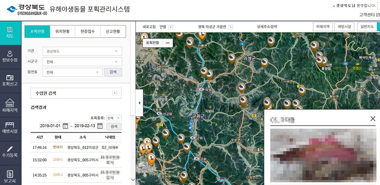
Task: Click the 새로고침 label
Action: click(149, 27)
